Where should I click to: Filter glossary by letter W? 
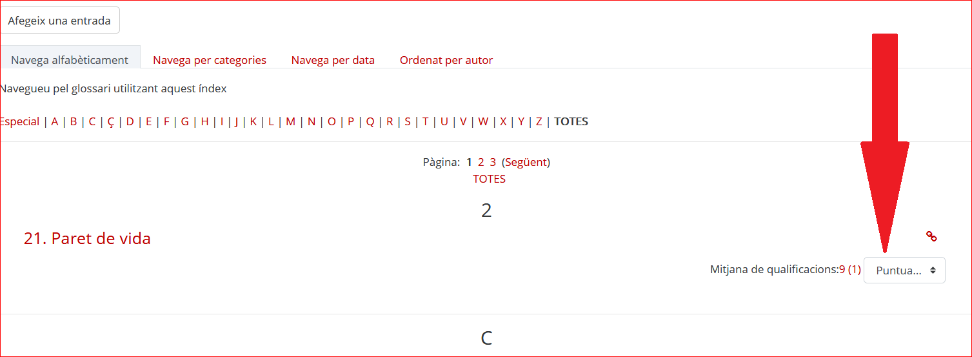click(483, 121)
